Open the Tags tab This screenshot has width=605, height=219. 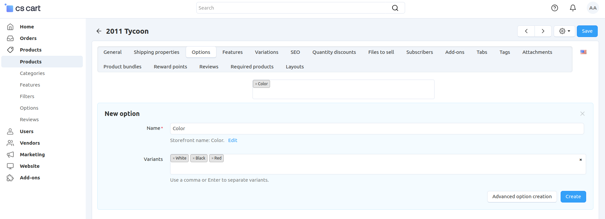click(505, 52)
